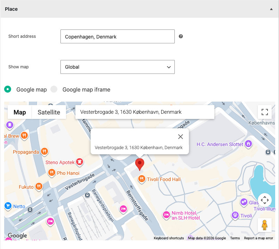This screenshot has width=279, height=249.
Task: Click the Google logo on map
Action: pyautogui.click(x=17, y=235)
